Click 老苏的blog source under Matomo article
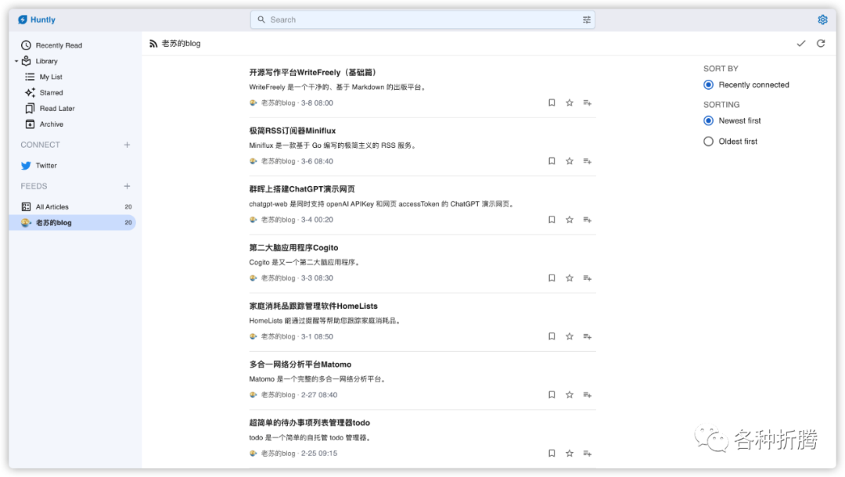The height and width of the screenshot is (477, 845). point(278,395)
